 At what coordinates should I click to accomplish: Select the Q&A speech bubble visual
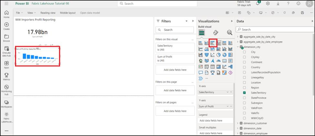(x=201, y=73)
